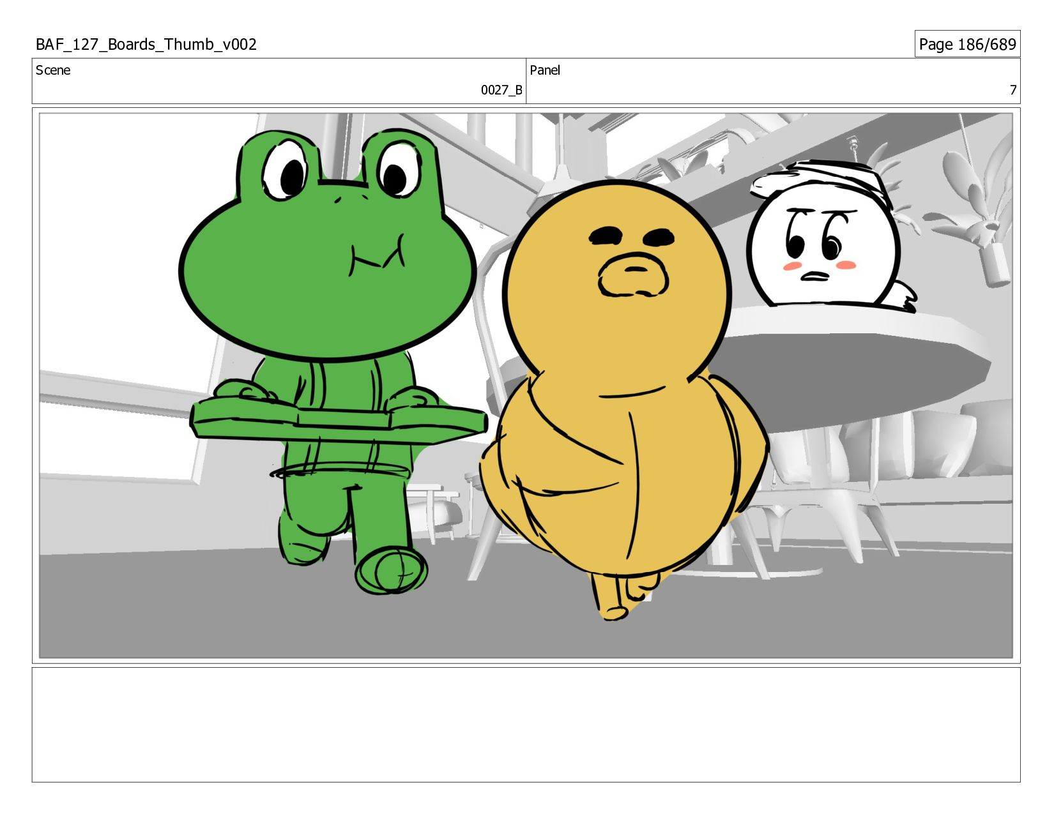Screen dimensions: 1054x814
Task: Click the Panel label
Action: click(545, 70)
